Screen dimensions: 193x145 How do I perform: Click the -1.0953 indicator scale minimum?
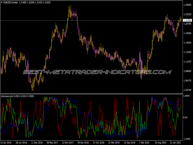(187, 138)
